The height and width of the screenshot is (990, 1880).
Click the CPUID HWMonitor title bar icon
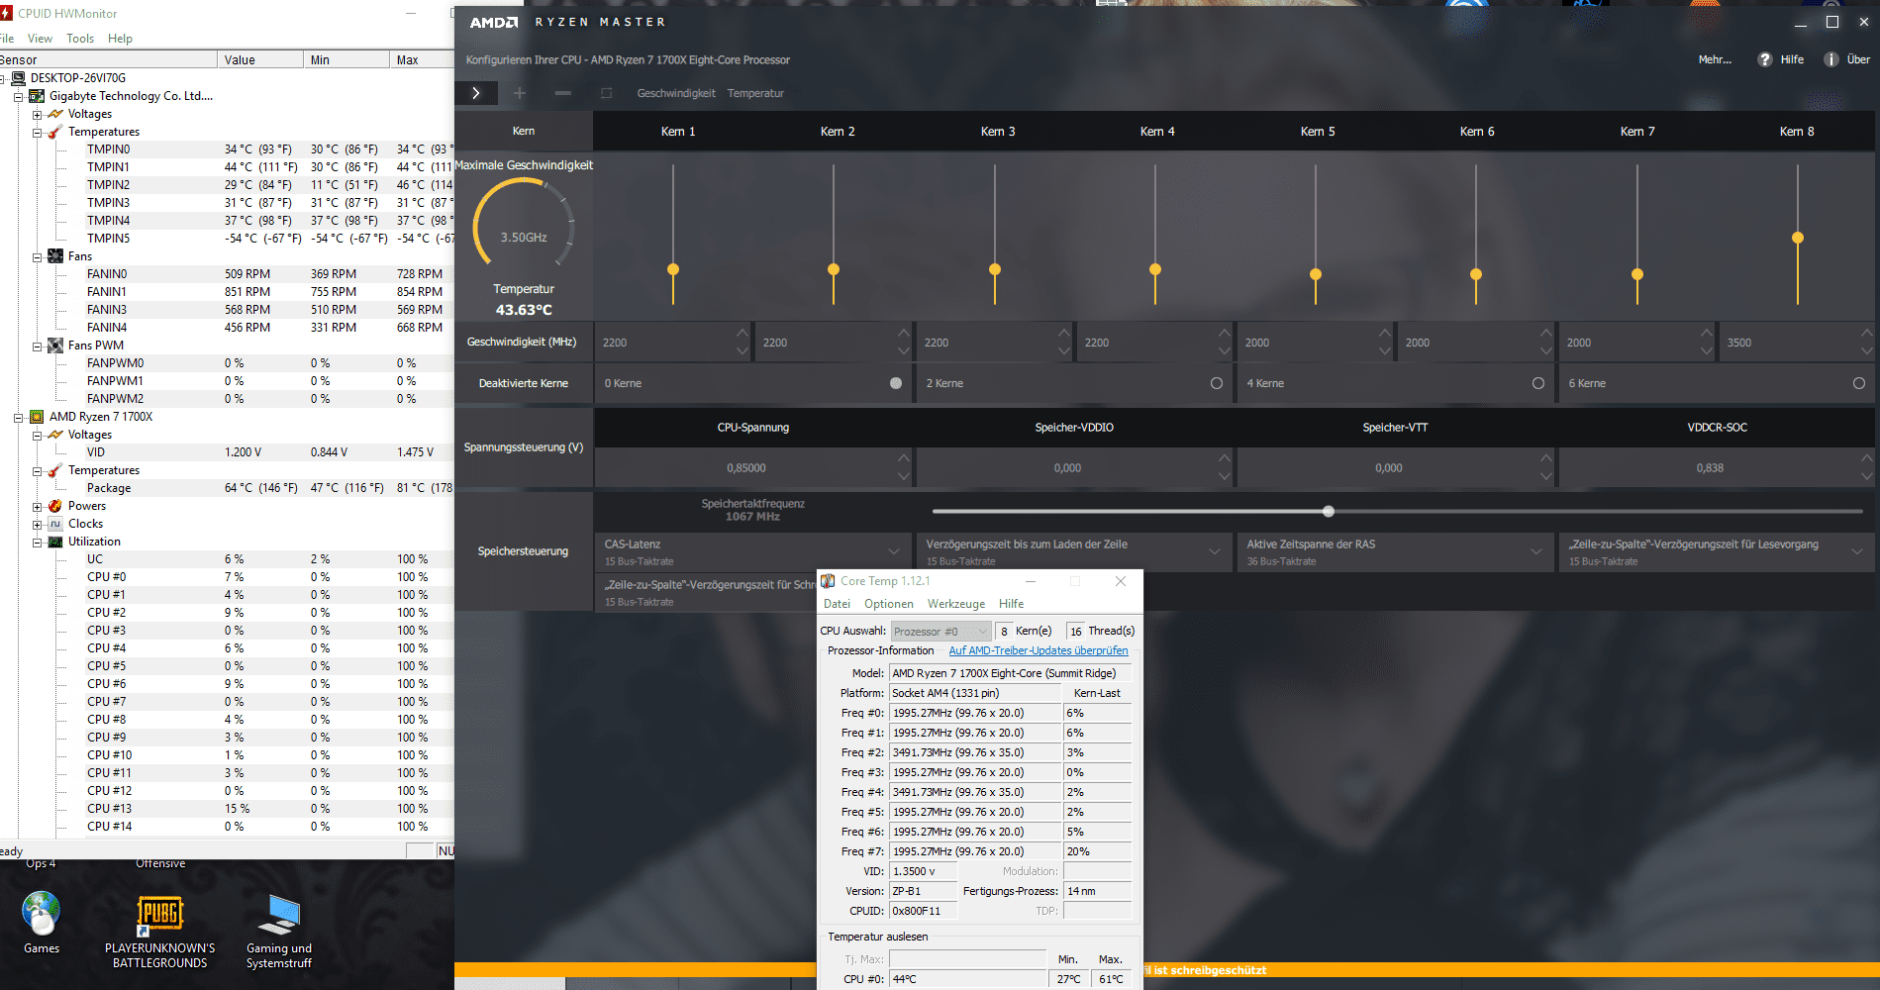click(x=6, y=13)
